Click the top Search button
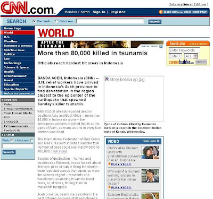Viewport: 213px width, 199px height. tap(154, 22)
